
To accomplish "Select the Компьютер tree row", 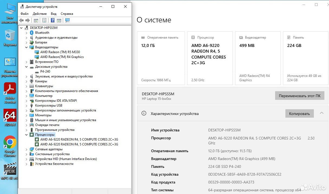I will point(44,96).
